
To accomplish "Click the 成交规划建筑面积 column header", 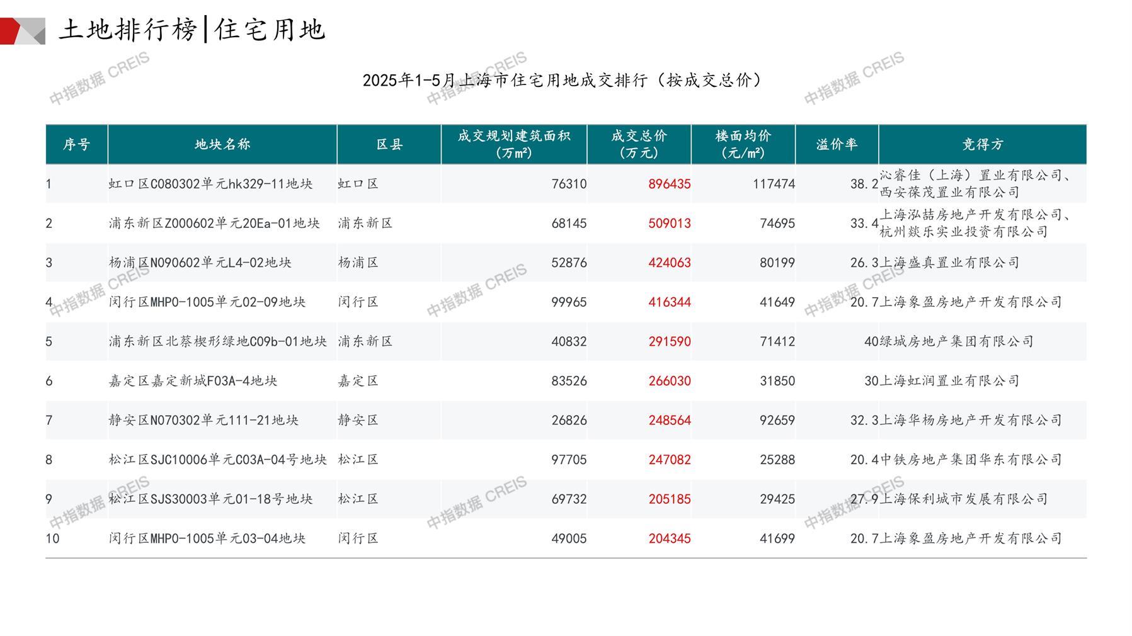I will (x=513, y=144).
